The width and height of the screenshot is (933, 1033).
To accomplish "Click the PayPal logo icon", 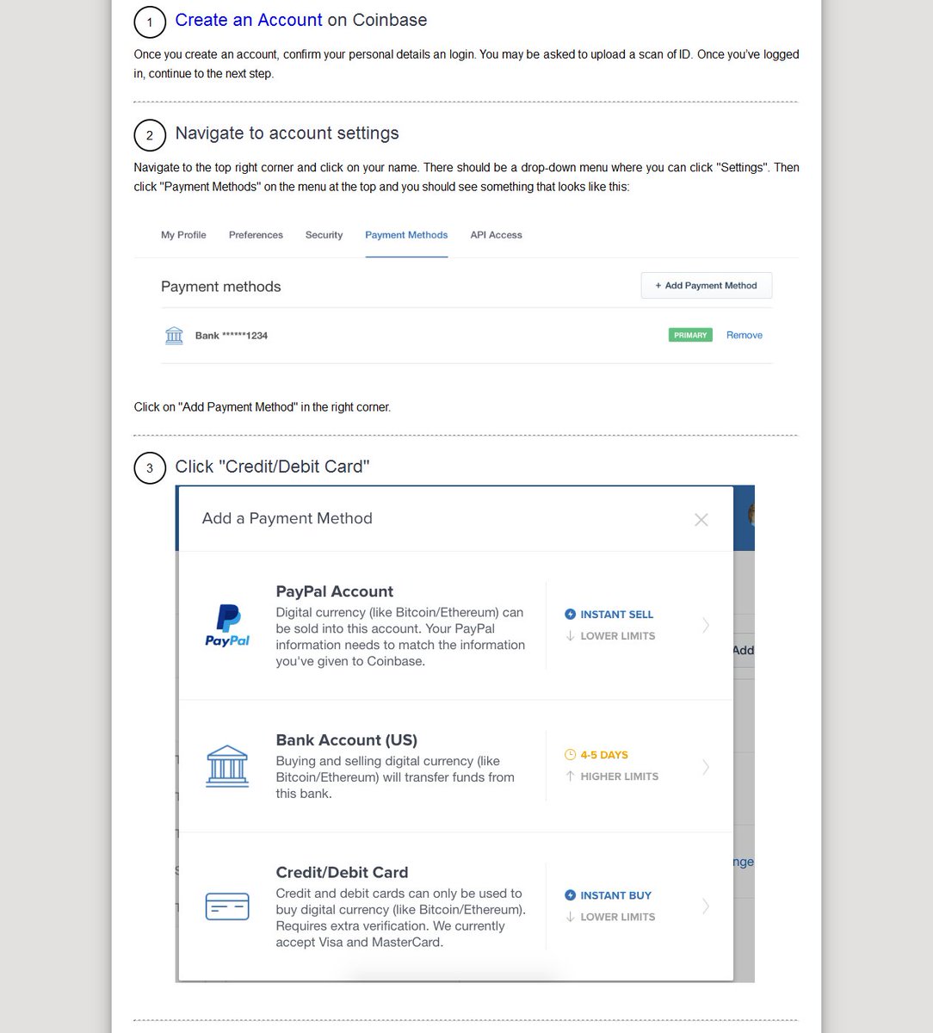I will (x=227, y=626).
